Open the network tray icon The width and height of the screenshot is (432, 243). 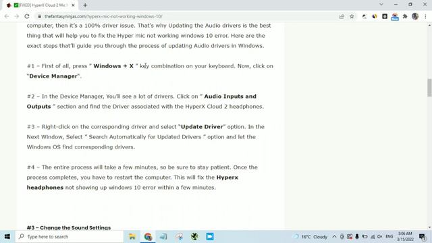coord(373,237)
